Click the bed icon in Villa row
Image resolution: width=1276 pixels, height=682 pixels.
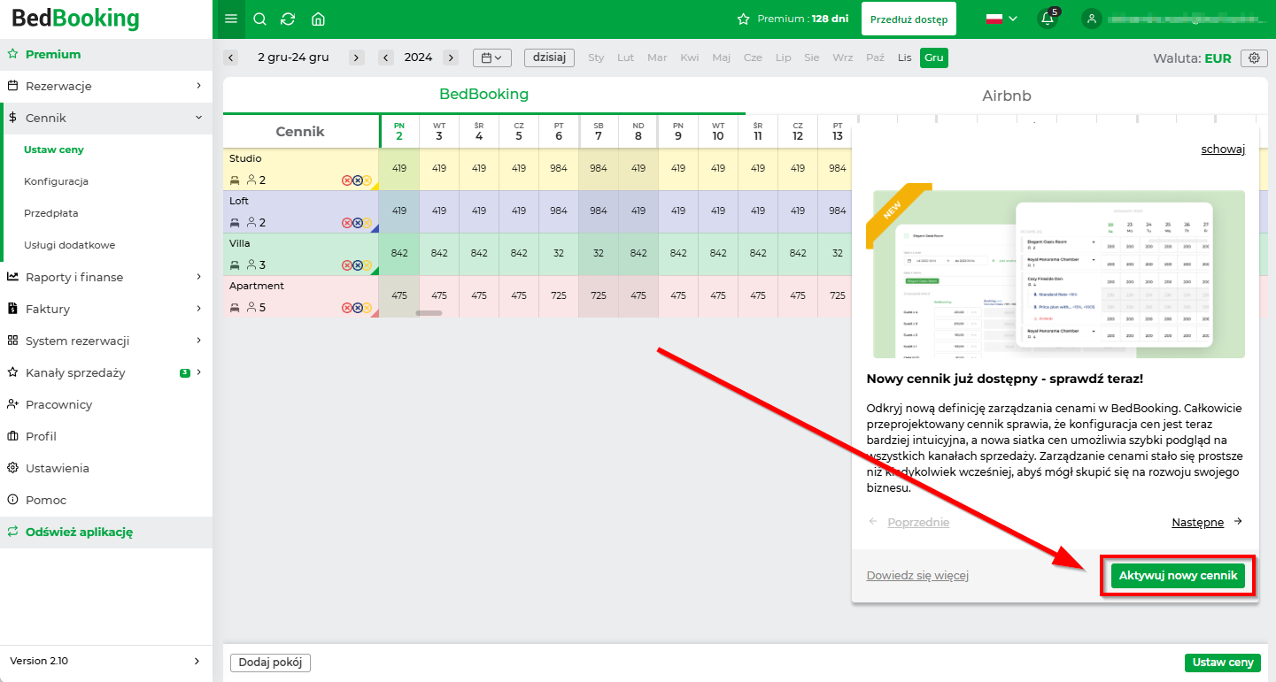[x=235, y=265]
